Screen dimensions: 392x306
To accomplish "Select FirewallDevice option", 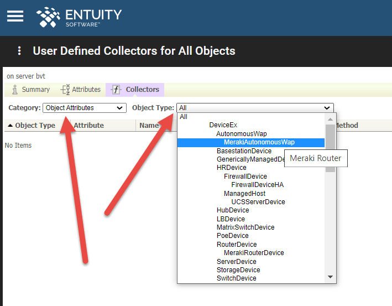I will [x=251, y=176].
